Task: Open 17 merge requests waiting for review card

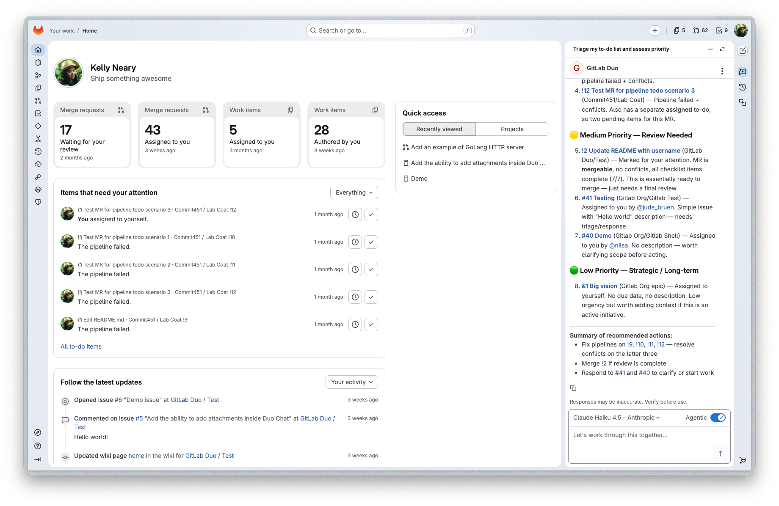Action: click(x=92, y=135)
